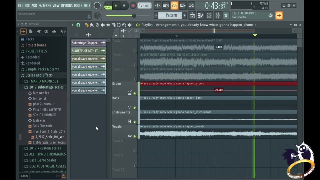Mute the Instruments track
The image size is (320, 180).
[x=134, y=122]
